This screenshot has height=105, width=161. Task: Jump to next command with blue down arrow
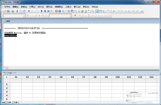coord(45,11)
